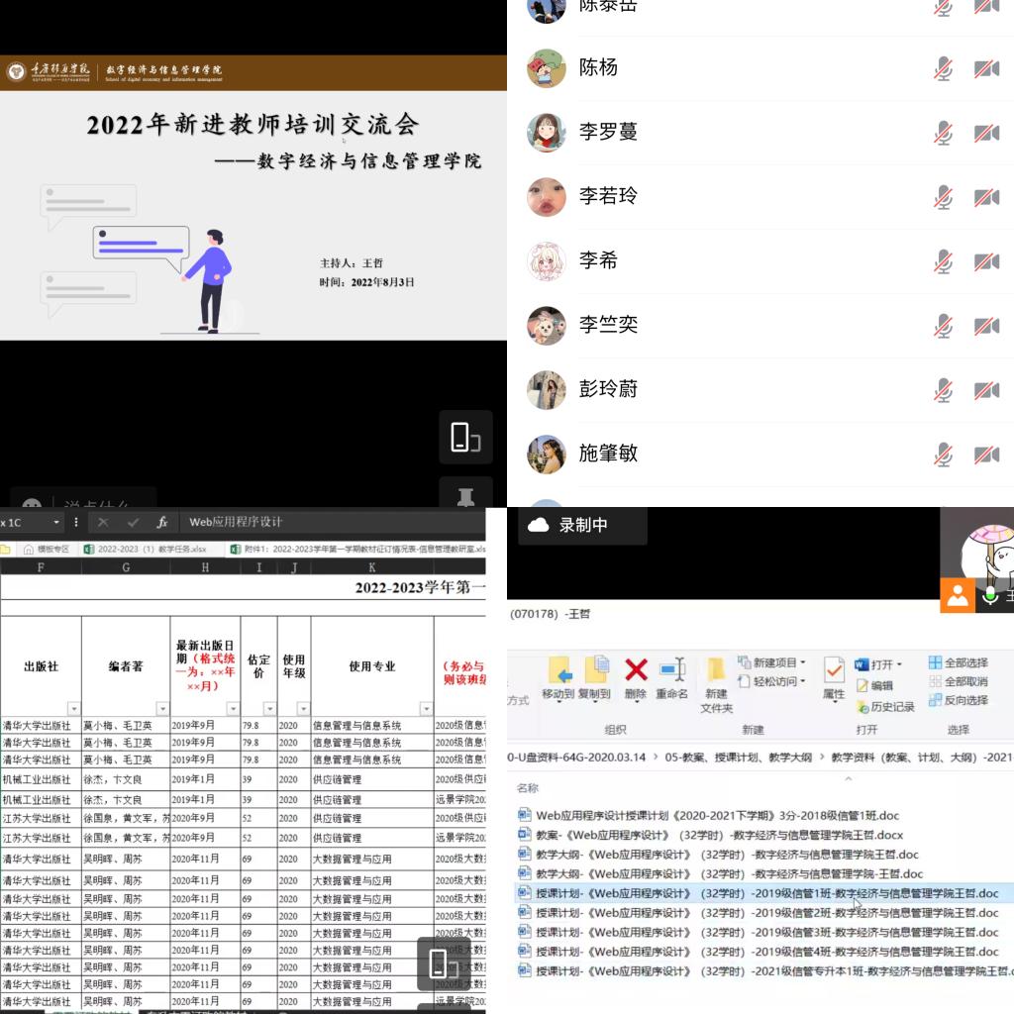
Task: Toggle microphone mute for 陈杨
Action: 944,68
